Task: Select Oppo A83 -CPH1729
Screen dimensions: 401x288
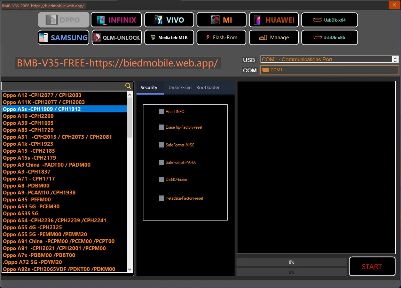Action: 64,130
